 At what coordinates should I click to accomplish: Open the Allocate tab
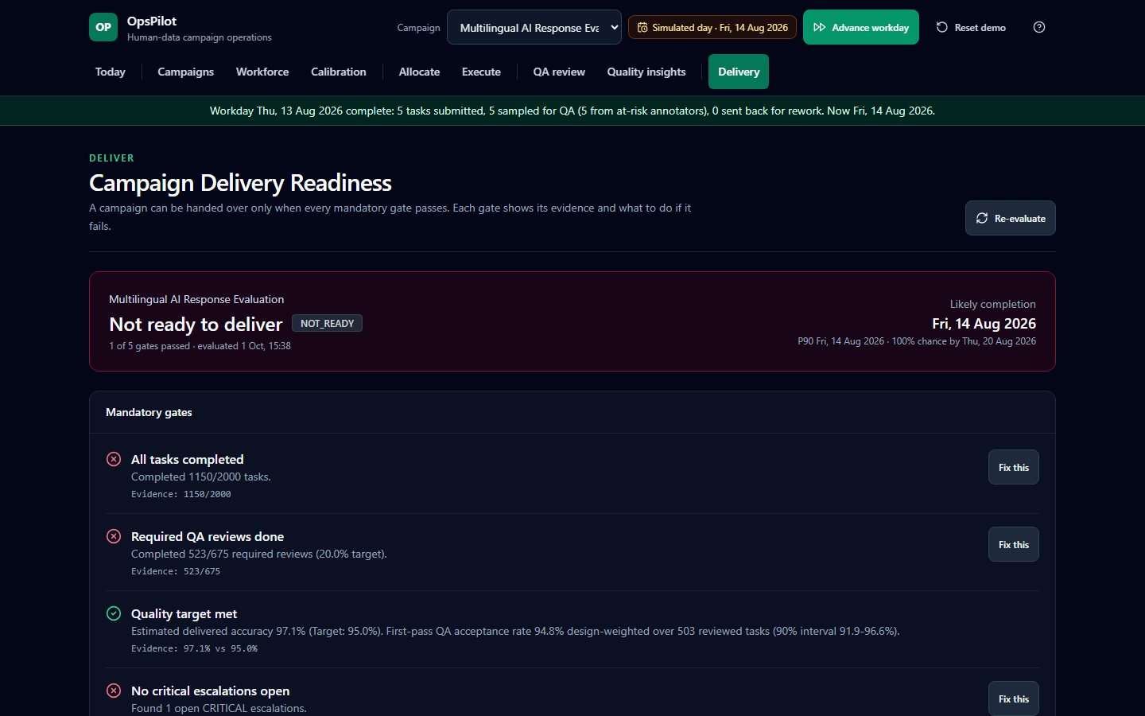click(x=419, y=72)
